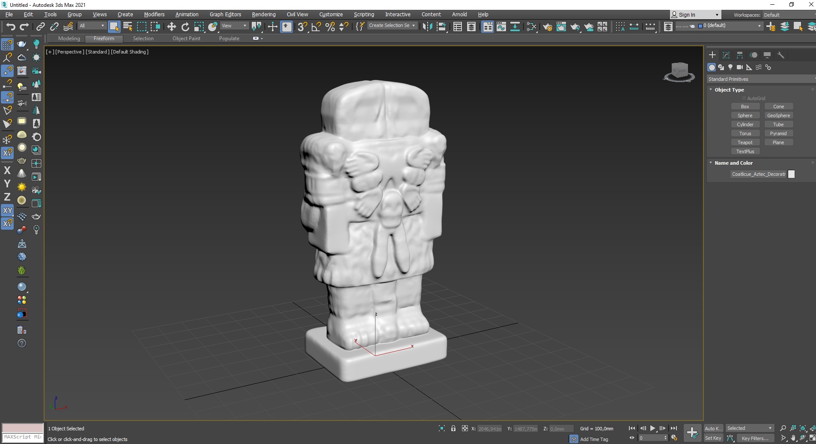Open the Sign In dropdown

click(x=695, y=15)
